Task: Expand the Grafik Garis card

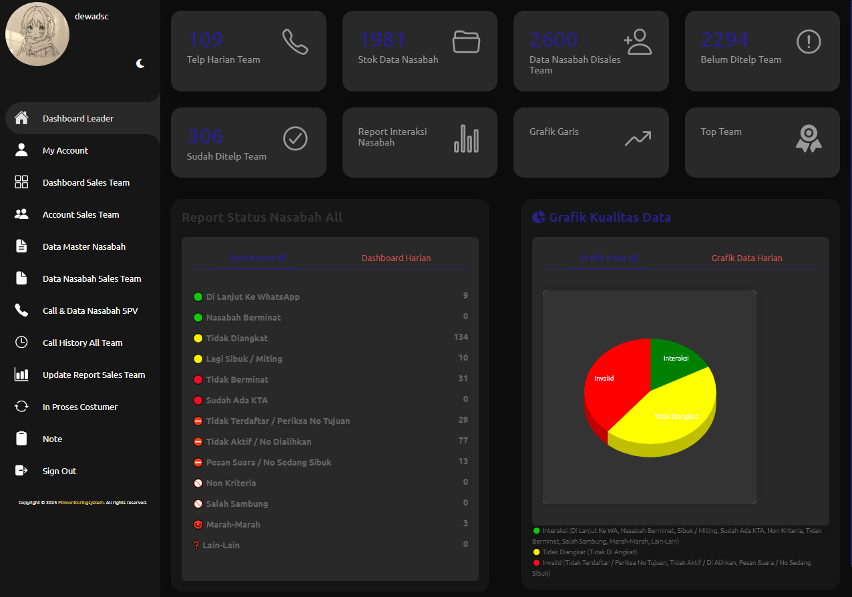Action: click(591, 142)
